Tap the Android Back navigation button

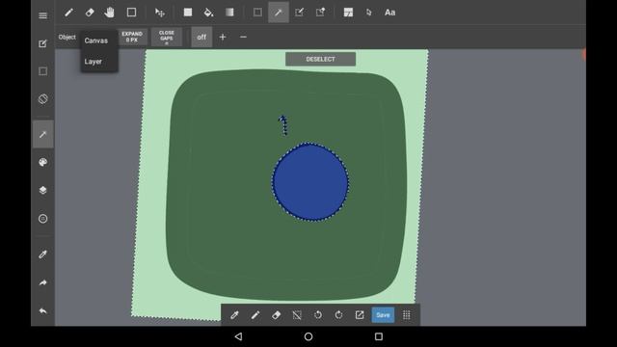point(238,336)
